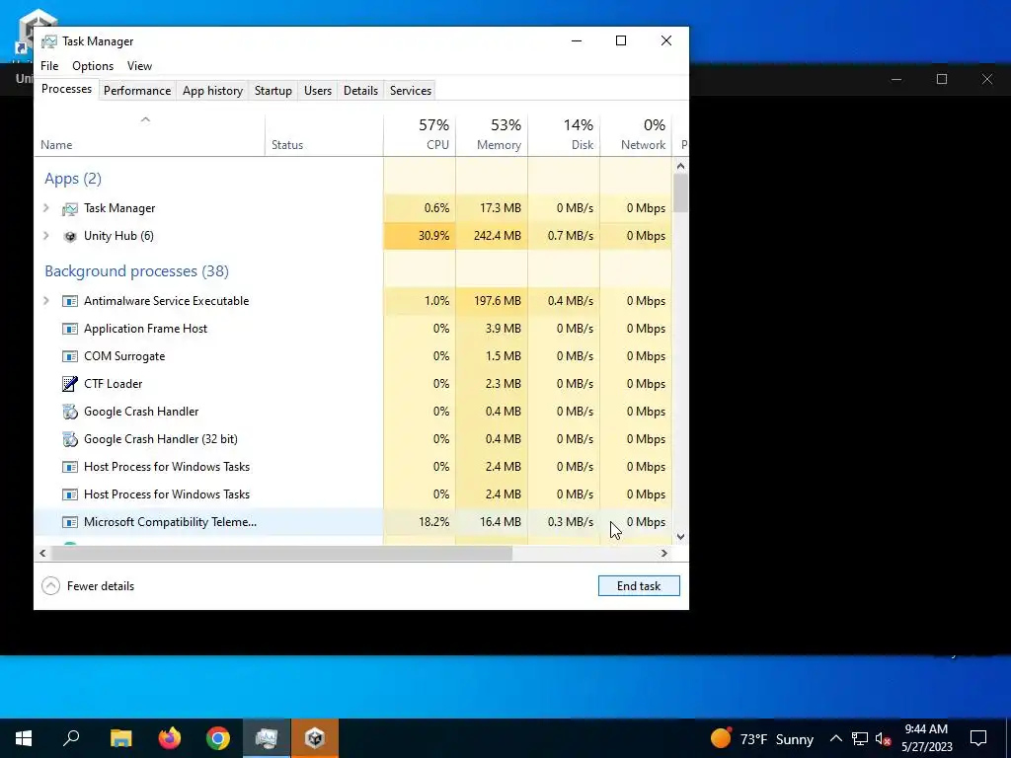
Task: Click the scroll up arrow of process list
Action: coord(680,166)
